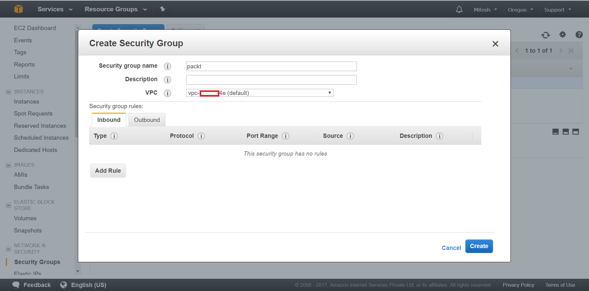
Task: Collapse the INSTANCES sidebar section
Action: point(9,92)
